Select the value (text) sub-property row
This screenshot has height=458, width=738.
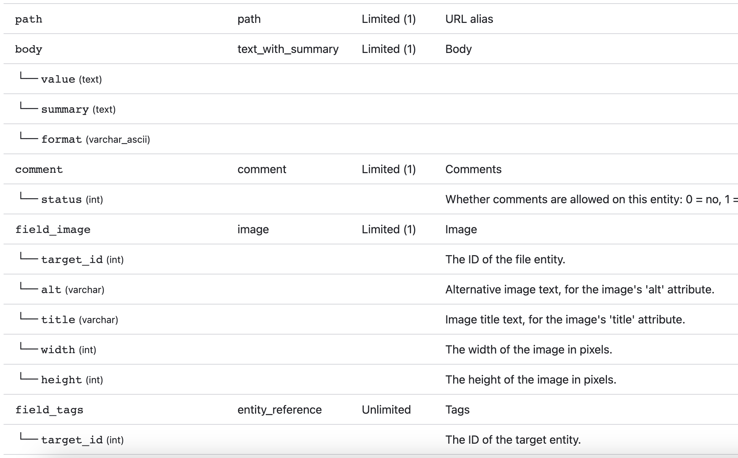coord(71,79)
